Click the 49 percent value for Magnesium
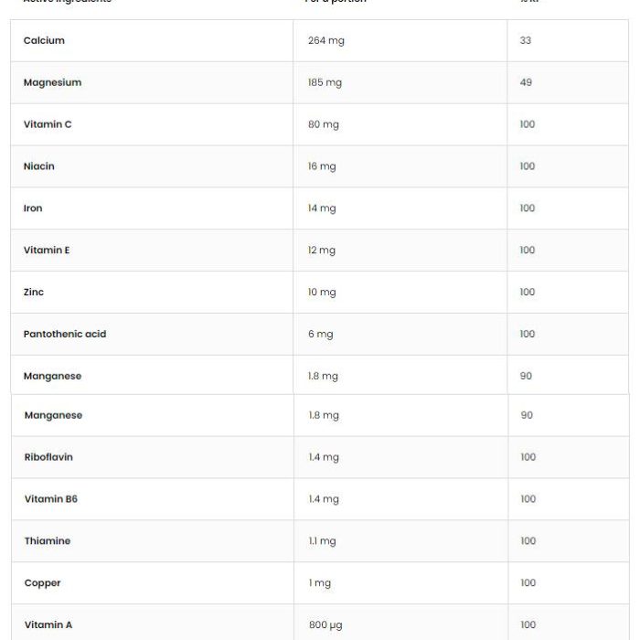 click(x=526, y=82)
